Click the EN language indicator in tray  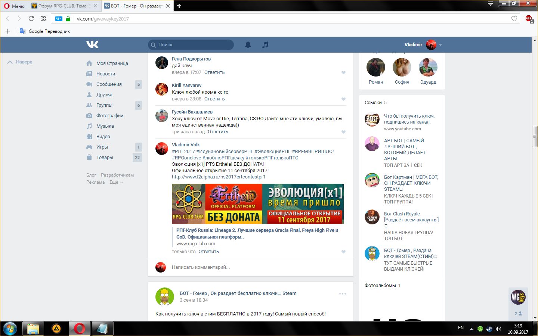point(461,328)
